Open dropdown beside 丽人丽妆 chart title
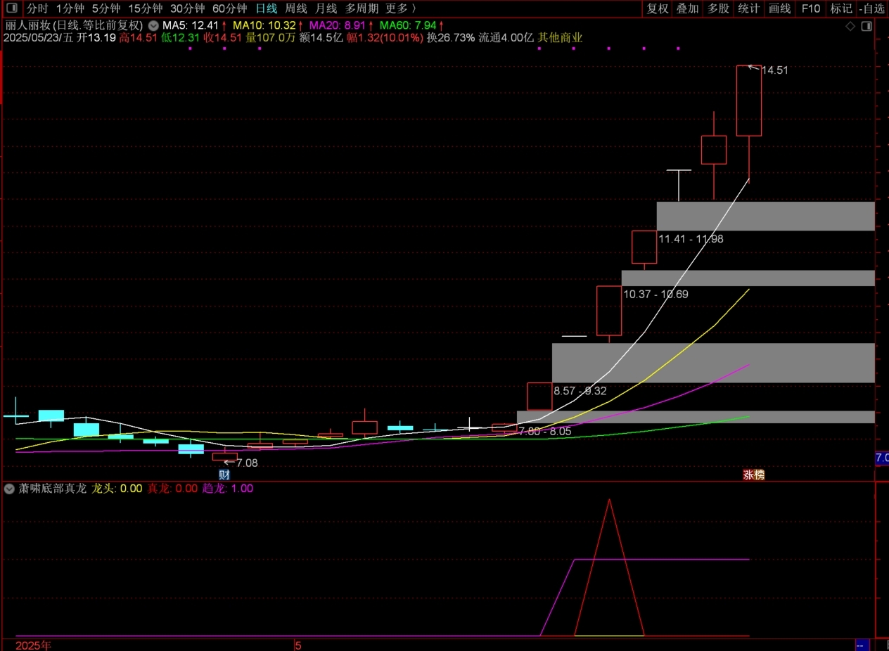 pos(153,25)
